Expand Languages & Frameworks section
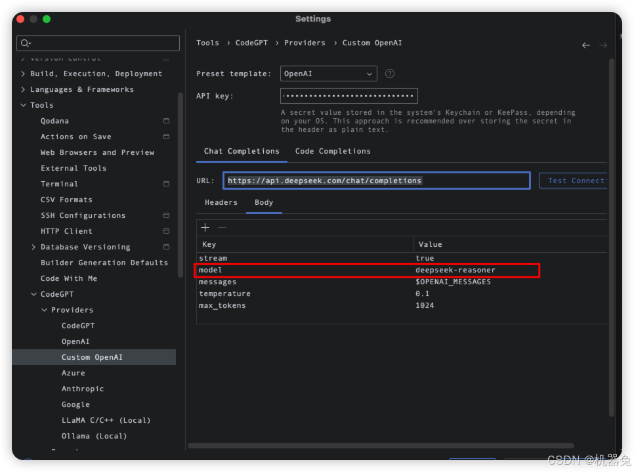Image resolution: width=634 pixels, height=472 pixels. point(23,89)
